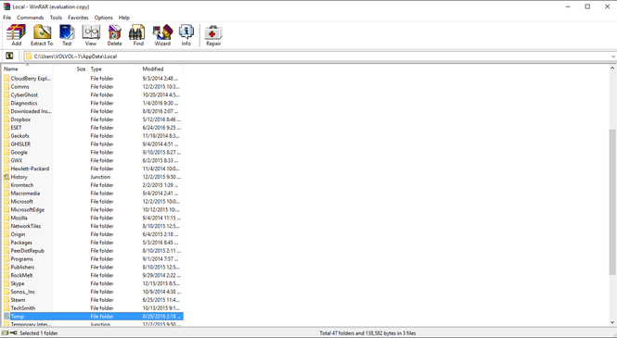
Task: Select the Hewlett-Packard folder row
Action: pyautogui.click(x=93, y=169)
